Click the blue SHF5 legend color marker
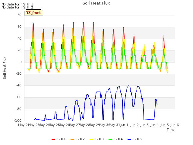Image resolution: width=193 pixels, height=145 pixels. [129, 140]
